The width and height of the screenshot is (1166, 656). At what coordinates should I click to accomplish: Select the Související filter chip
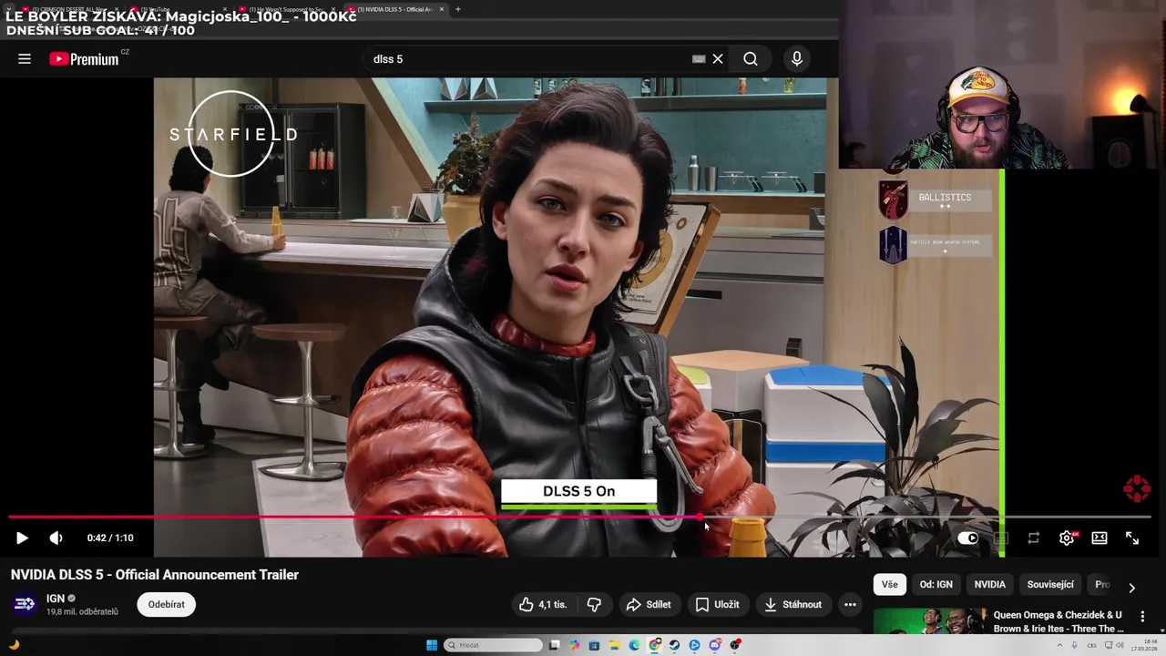tap(1050, 584)
